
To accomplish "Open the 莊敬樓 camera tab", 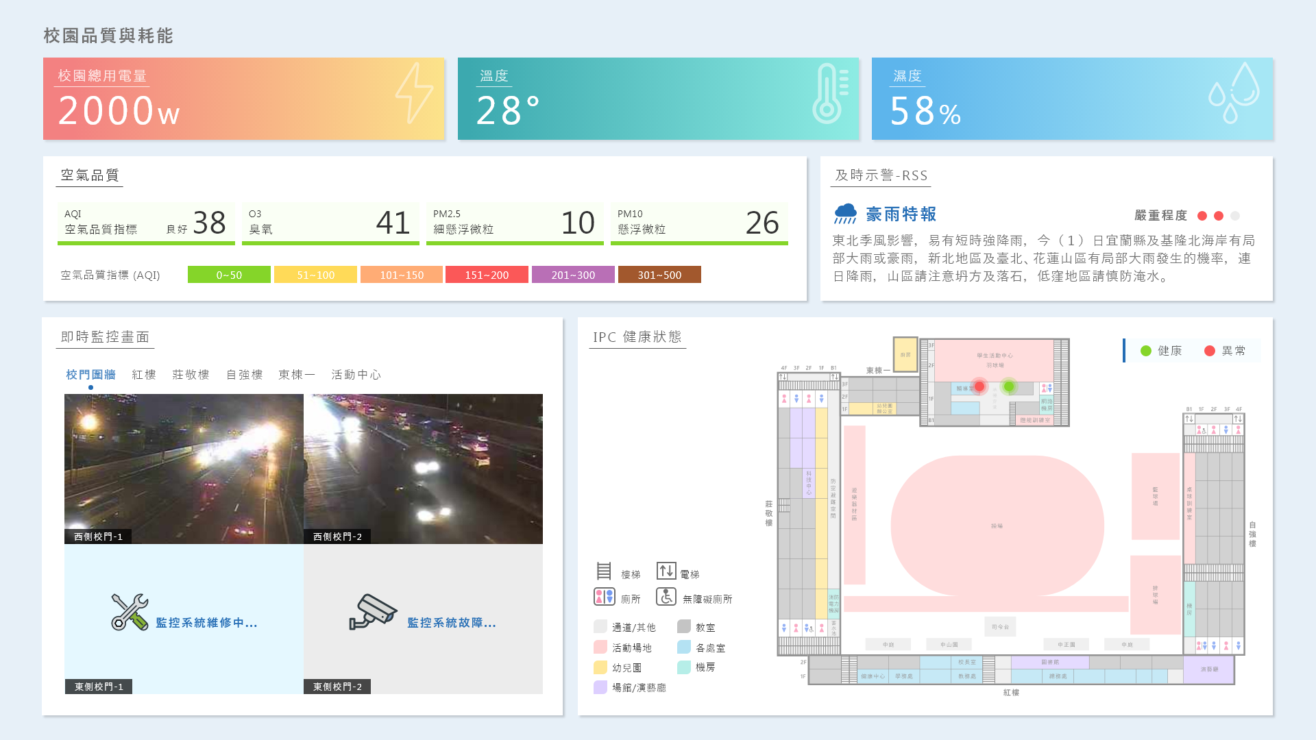I will [x=191, y=375].
